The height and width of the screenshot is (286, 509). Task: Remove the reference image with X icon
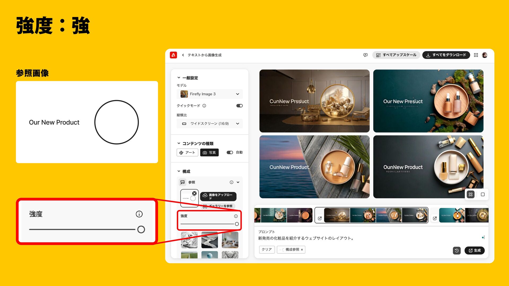(194, 193)
